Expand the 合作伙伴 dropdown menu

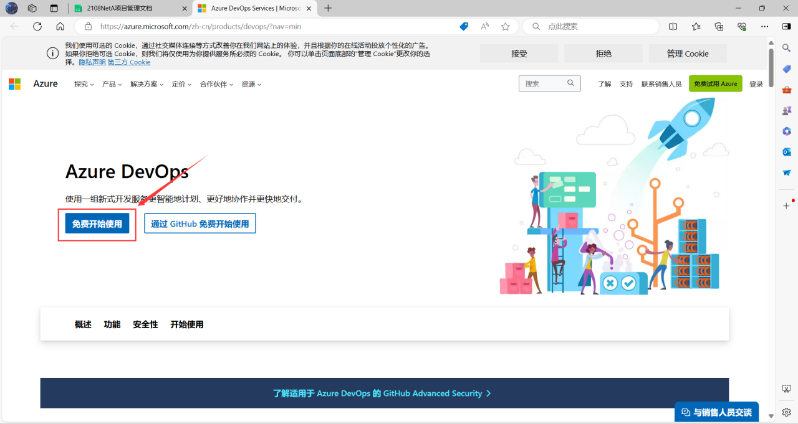coord(216,84)
